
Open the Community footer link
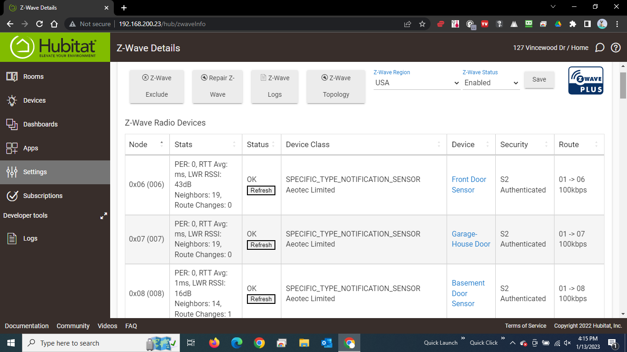point(73,326)
